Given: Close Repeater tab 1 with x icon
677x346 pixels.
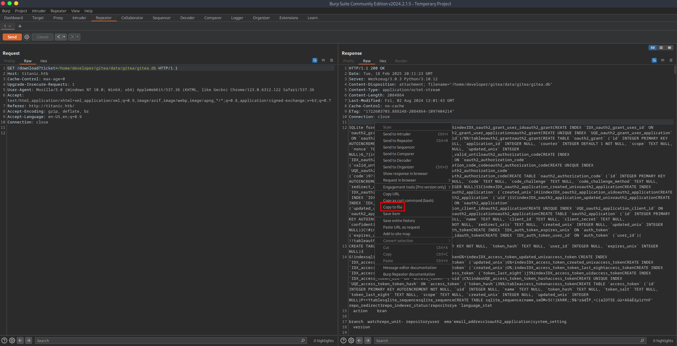Looking at the screenshot, I should pos(10,26).
